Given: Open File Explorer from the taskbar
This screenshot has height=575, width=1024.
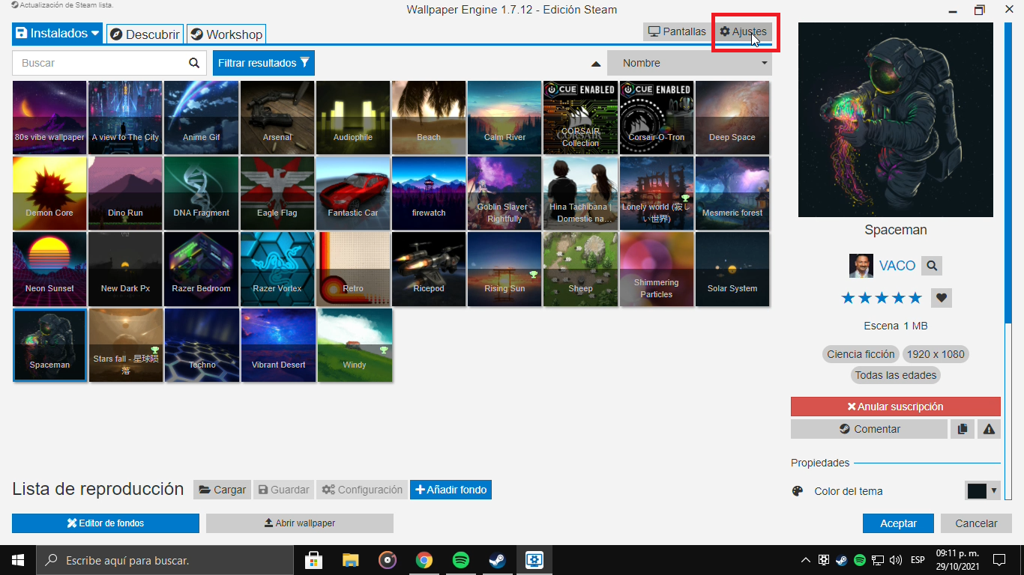Looking at the screenshot, I should [350, 560].
